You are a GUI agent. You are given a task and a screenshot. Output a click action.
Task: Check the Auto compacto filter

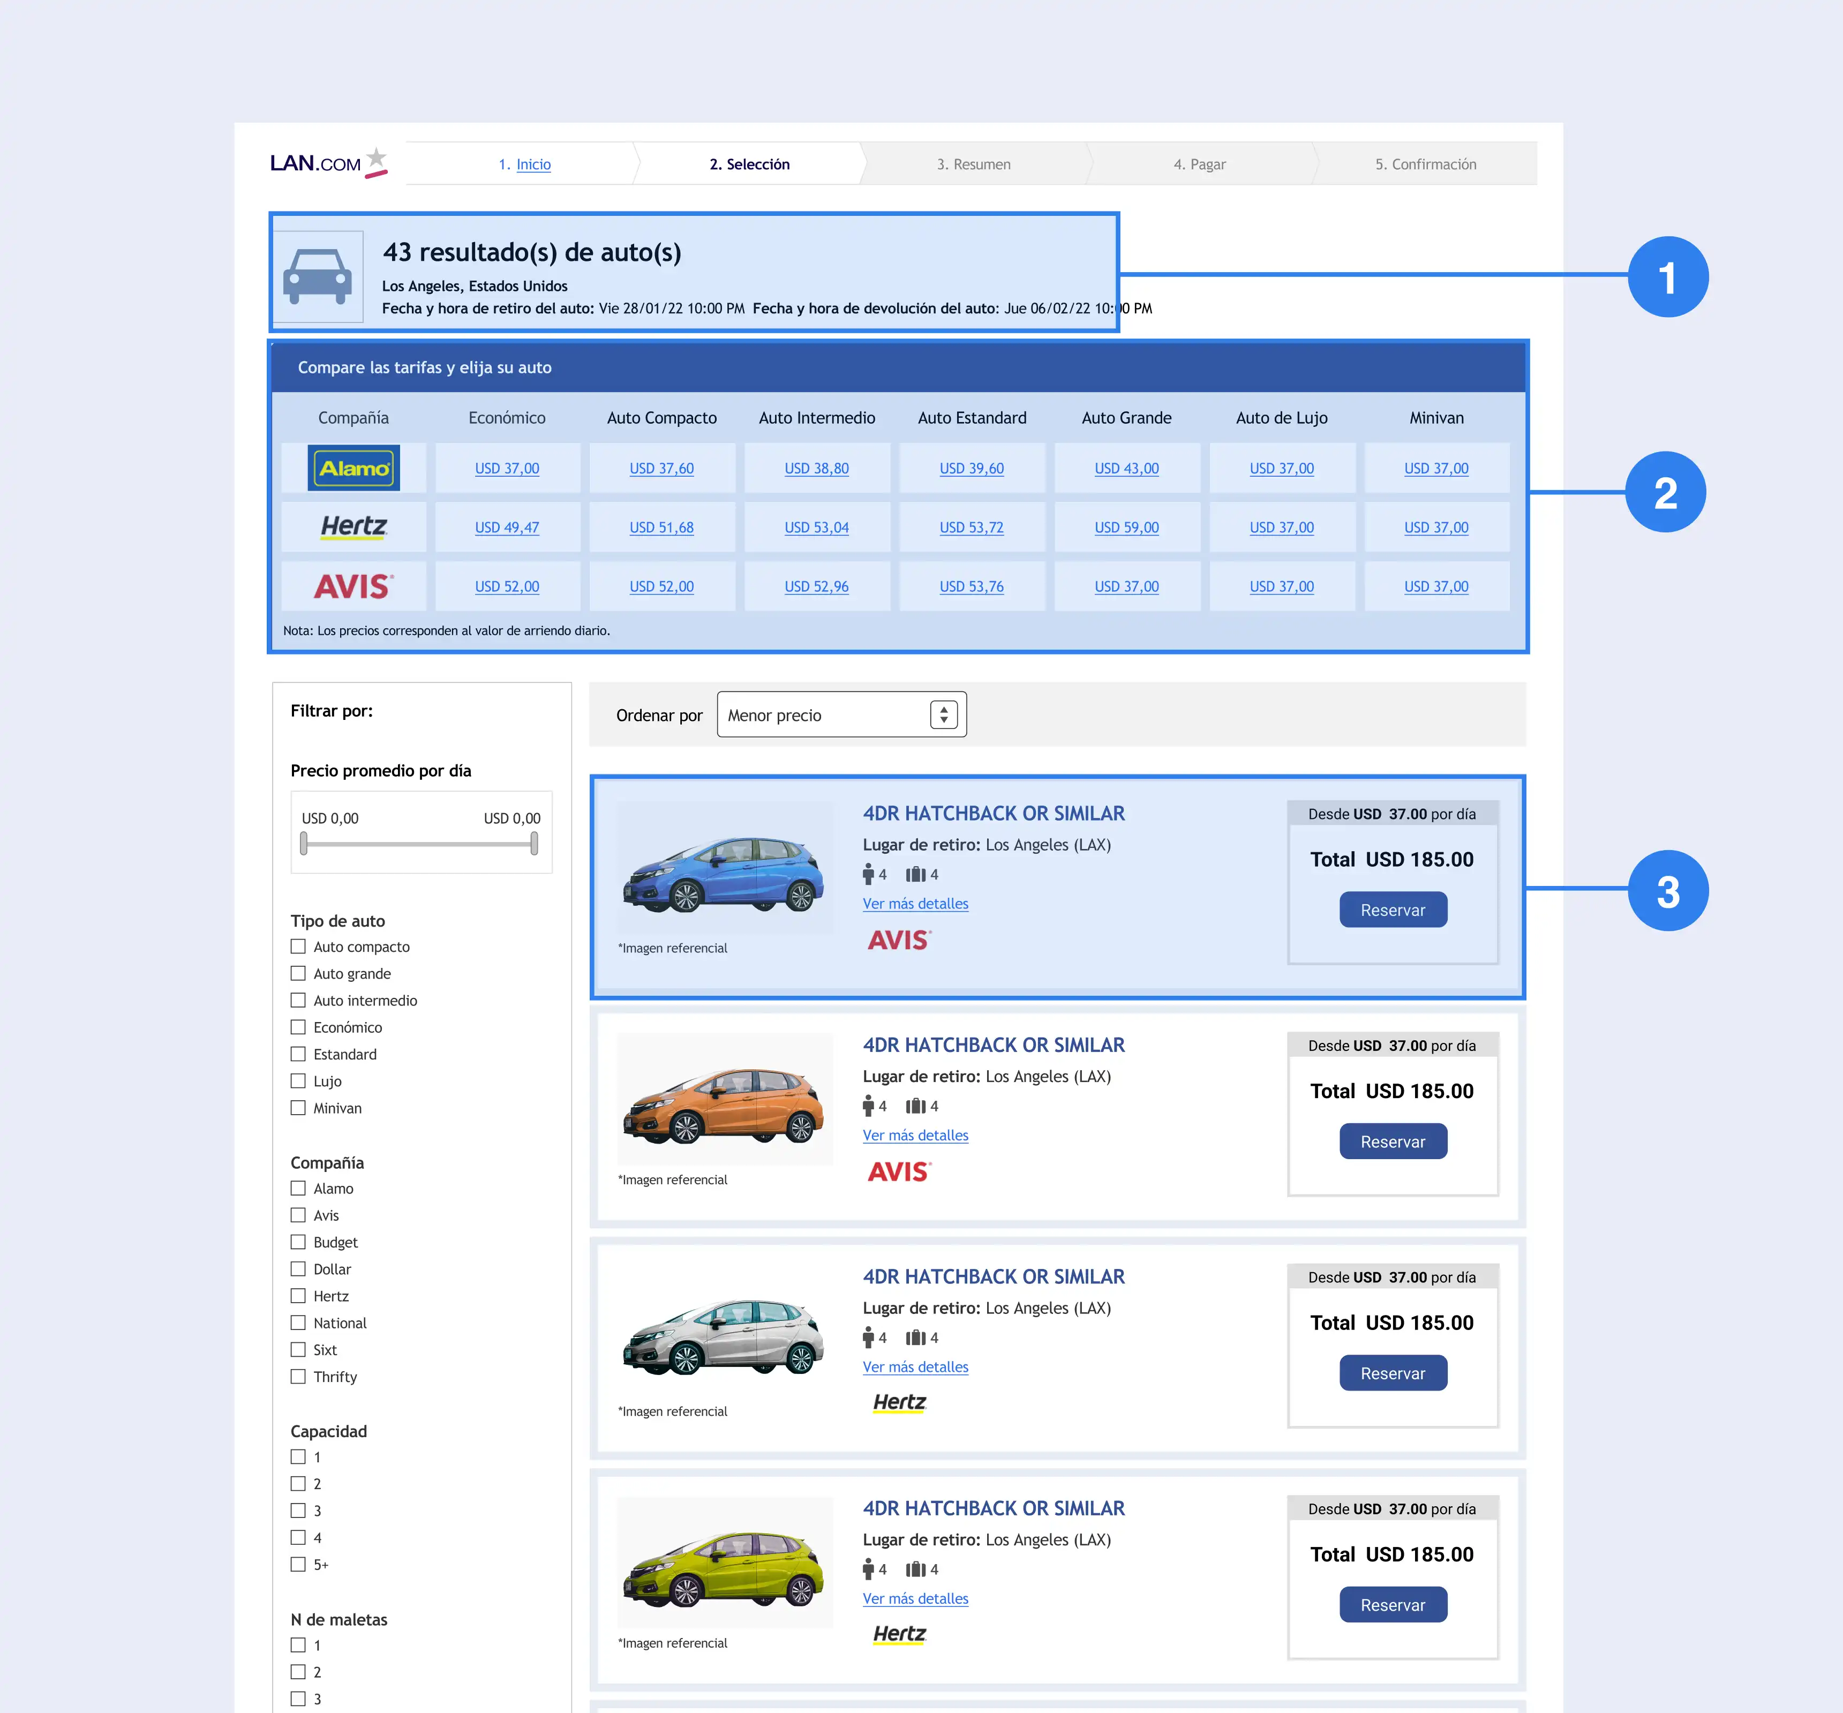pyautogui.click(x=298, y=946)
